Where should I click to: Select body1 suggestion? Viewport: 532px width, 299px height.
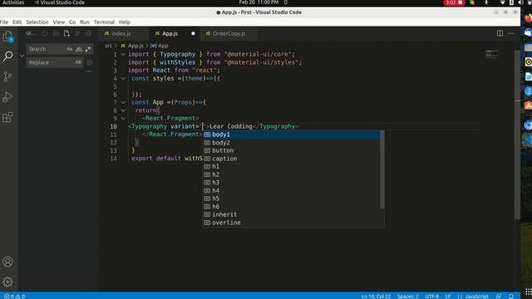coord(292,135)
